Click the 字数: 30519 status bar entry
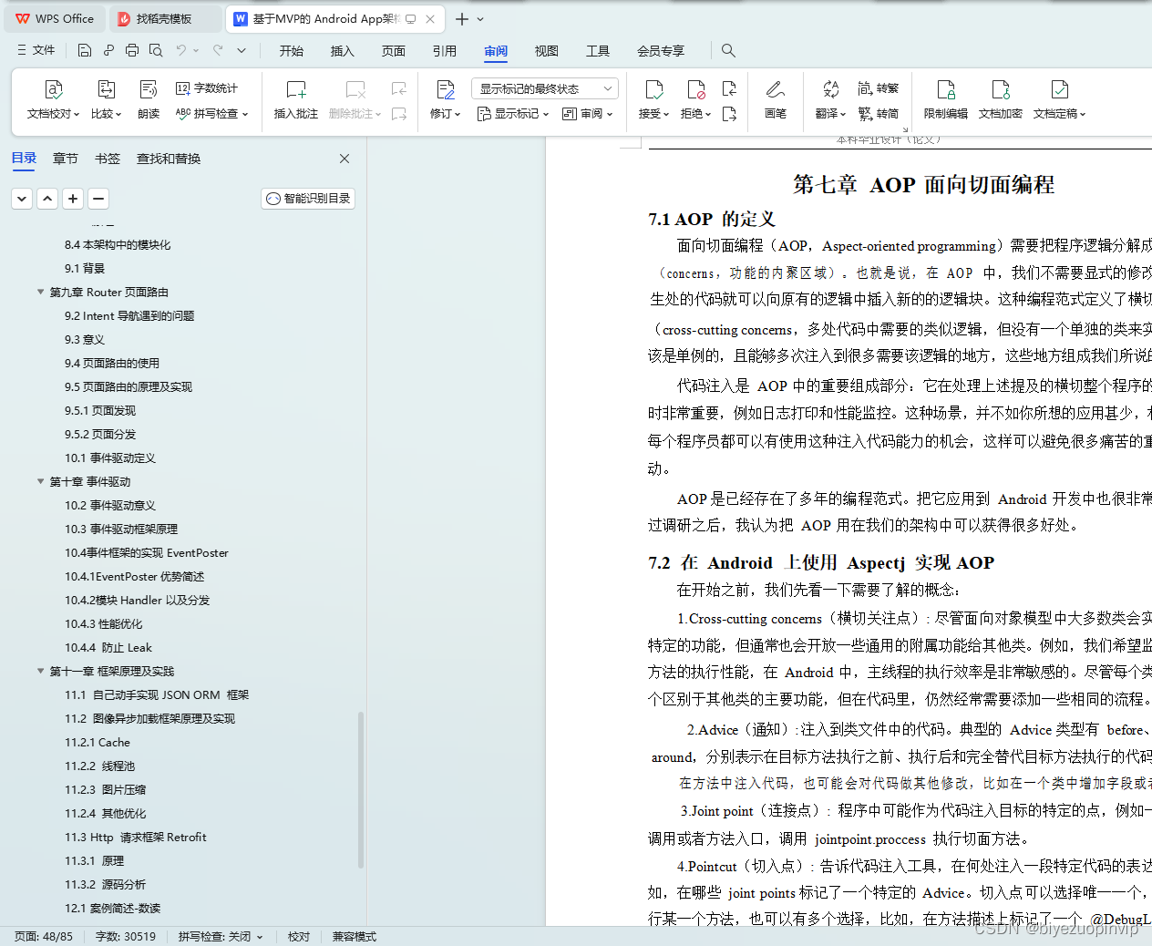 click(126, 936)
